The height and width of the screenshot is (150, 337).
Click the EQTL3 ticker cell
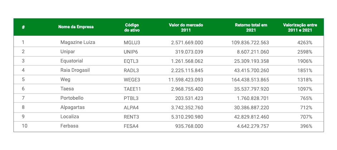pos(131,61)
